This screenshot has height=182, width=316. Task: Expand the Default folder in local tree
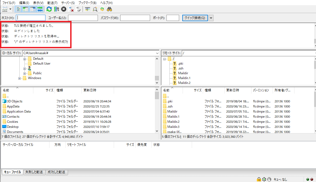24,58
